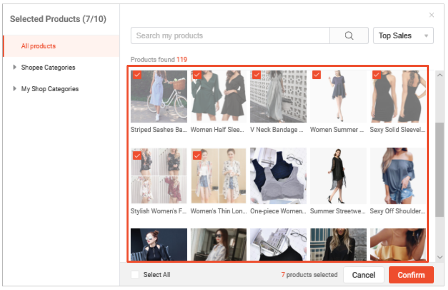This screenshot has width=448, height=290.
Task: Uncheck the V Neck Bandage product checkbox
Action: coord(257,75)
